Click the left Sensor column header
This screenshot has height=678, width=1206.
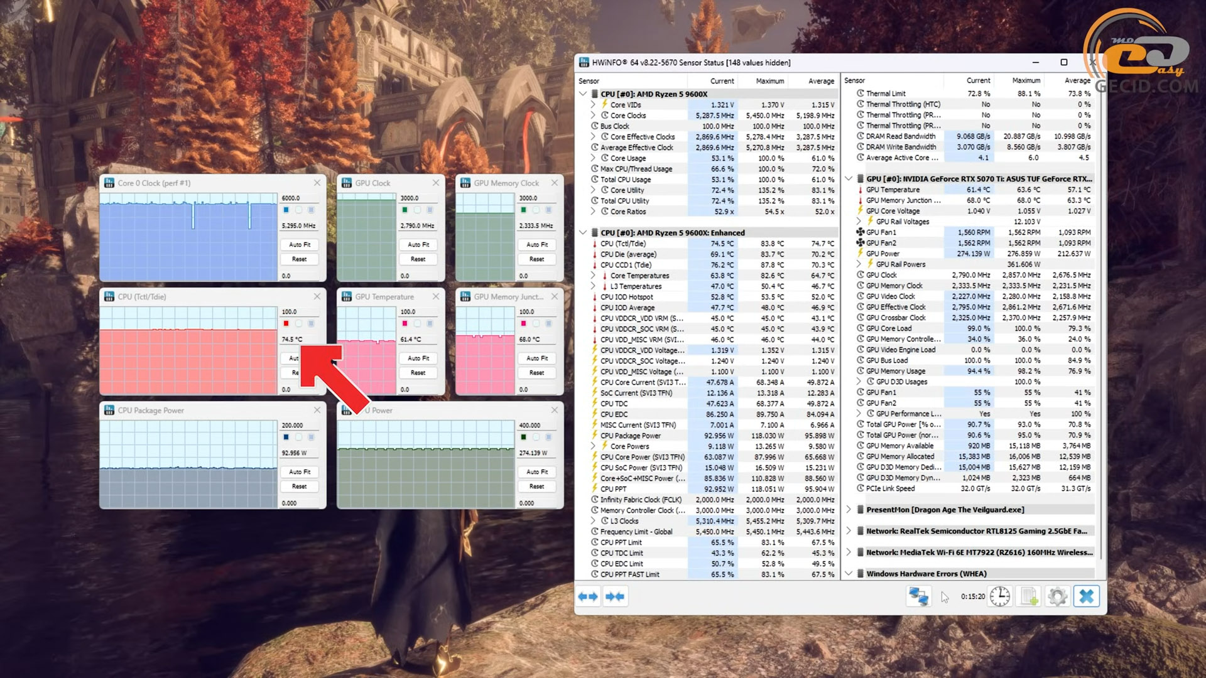pos(631,81)
